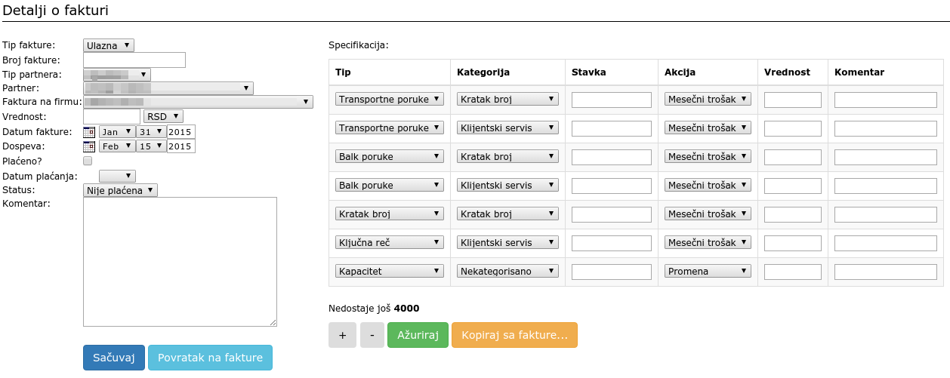This screenshot has width=950, height=378.
Task: Add a specification row with plus button
Action: [x=342, y=335]
